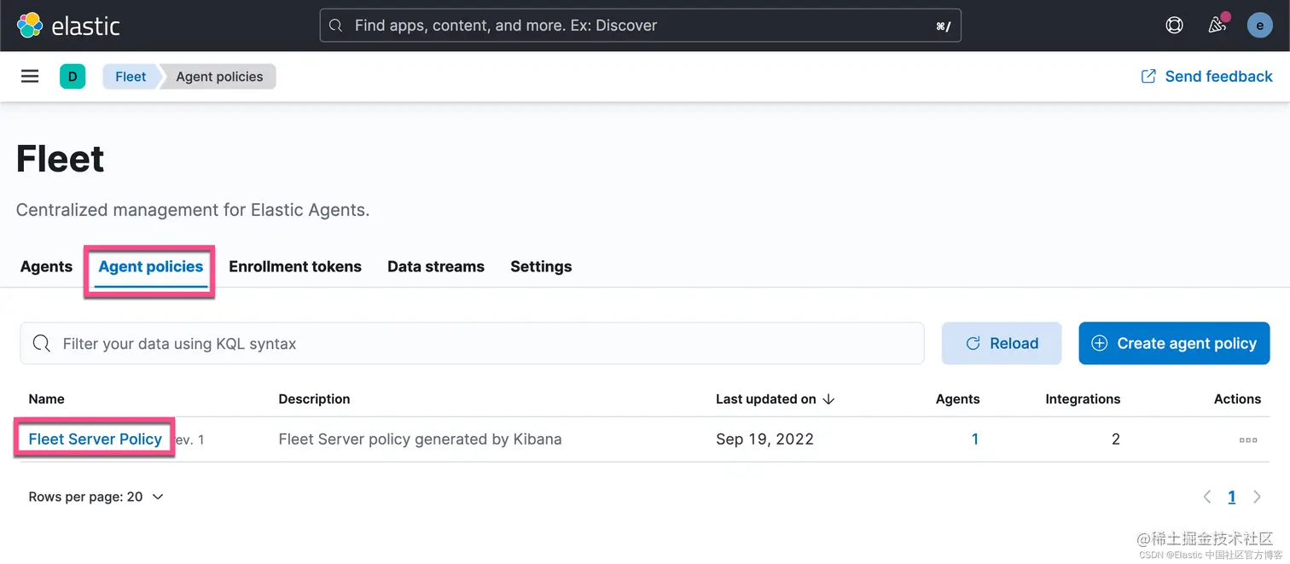Click the Send feedback link
Screen dimensions: 1290x564
click(x=1207, y=77)
